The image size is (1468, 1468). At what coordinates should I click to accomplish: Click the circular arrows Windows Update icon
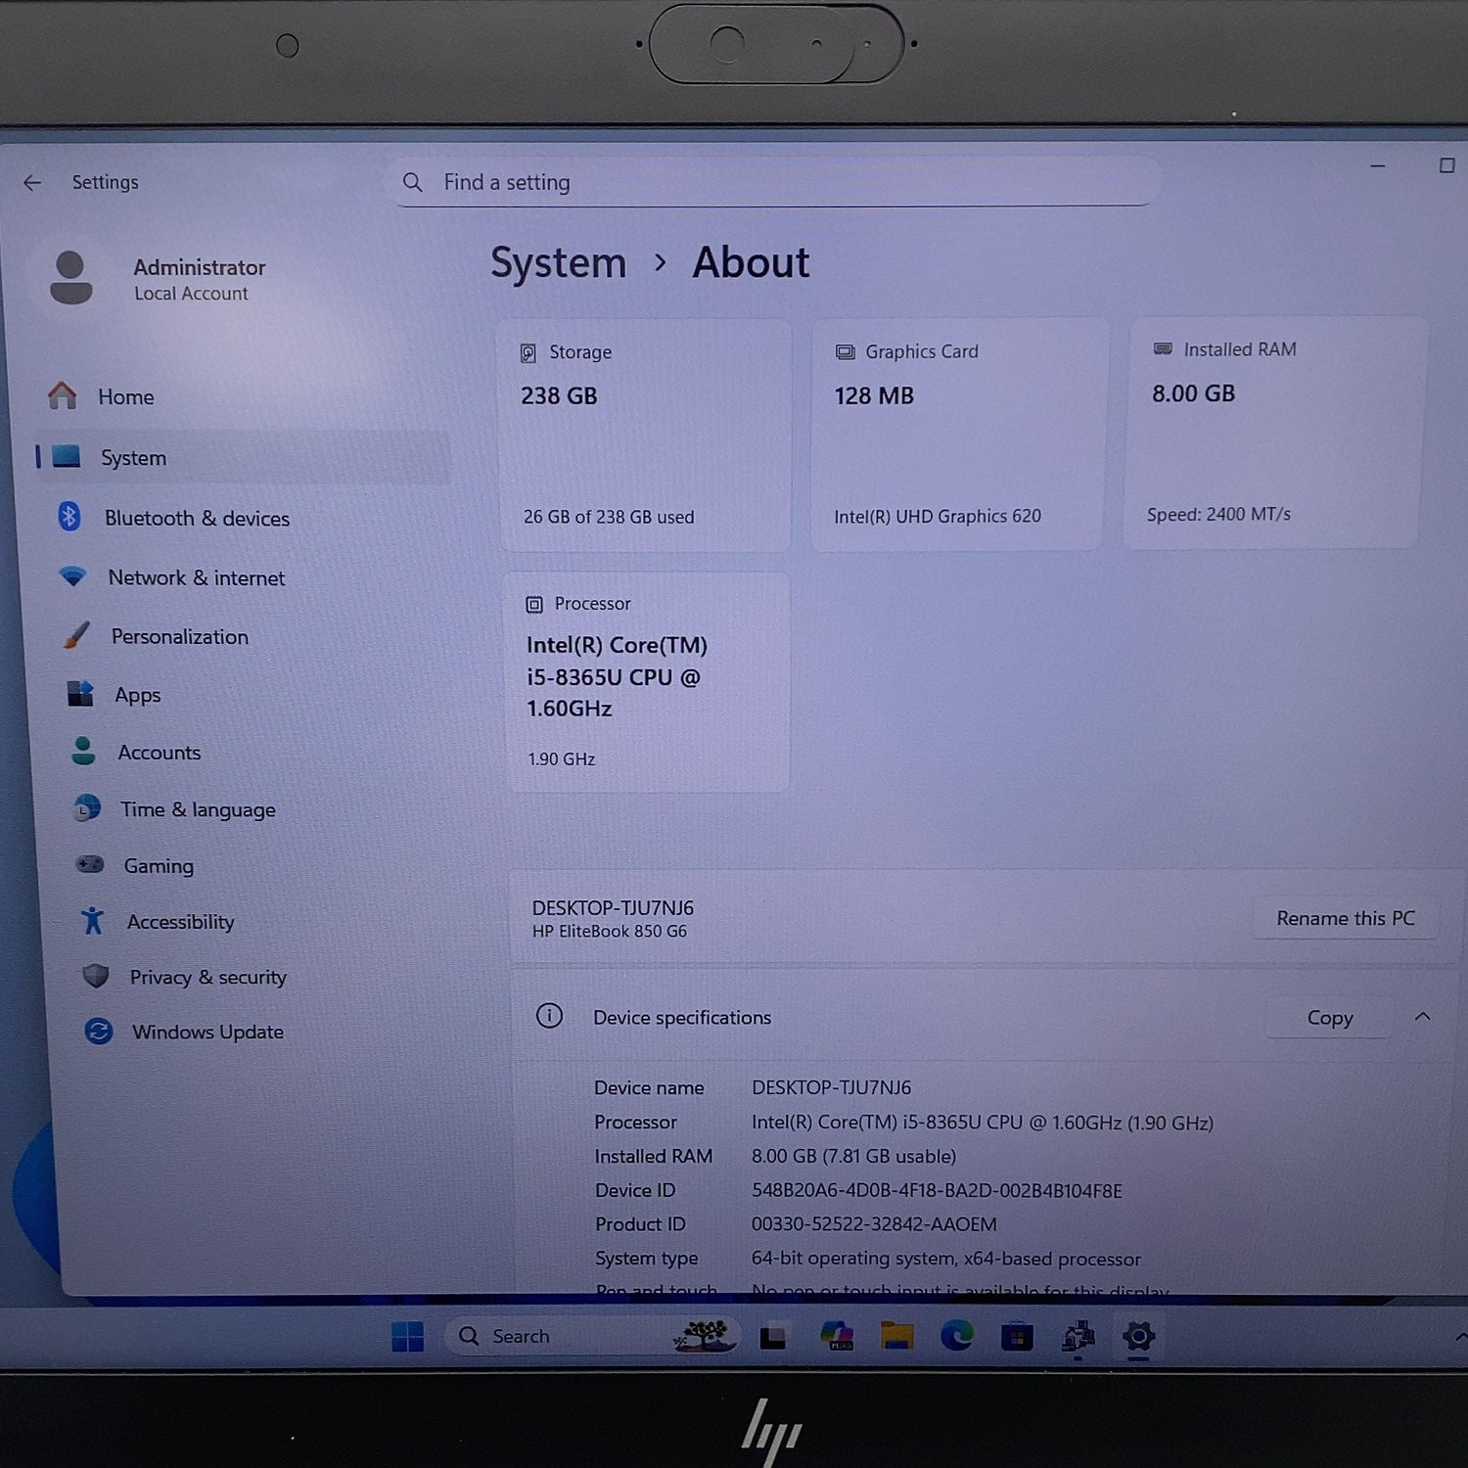pyautogui.click(x=99, y=1031)
